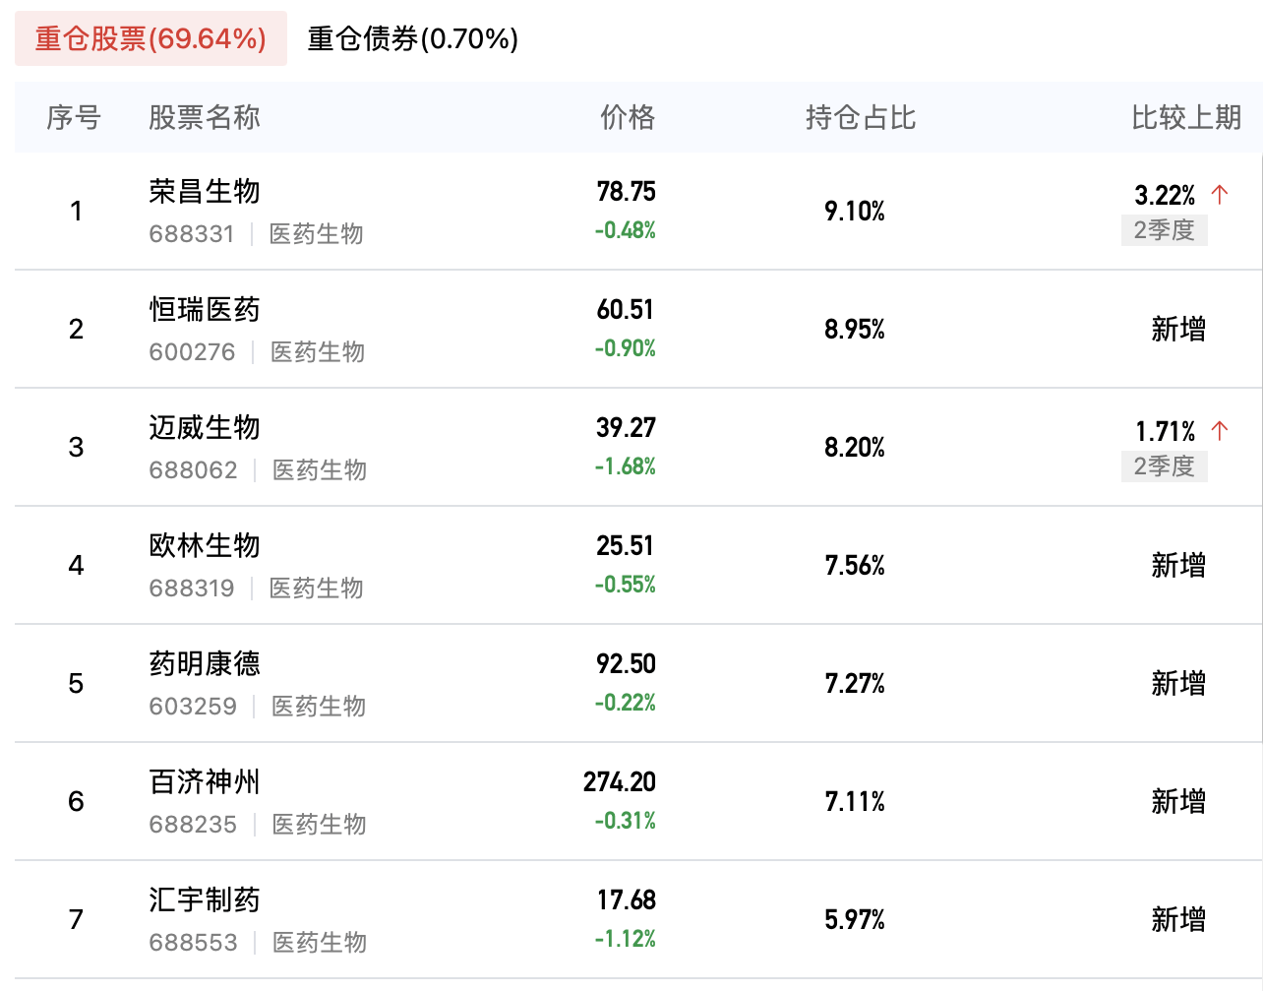Open the 汇宇制药 stock link

click(205, 899)
